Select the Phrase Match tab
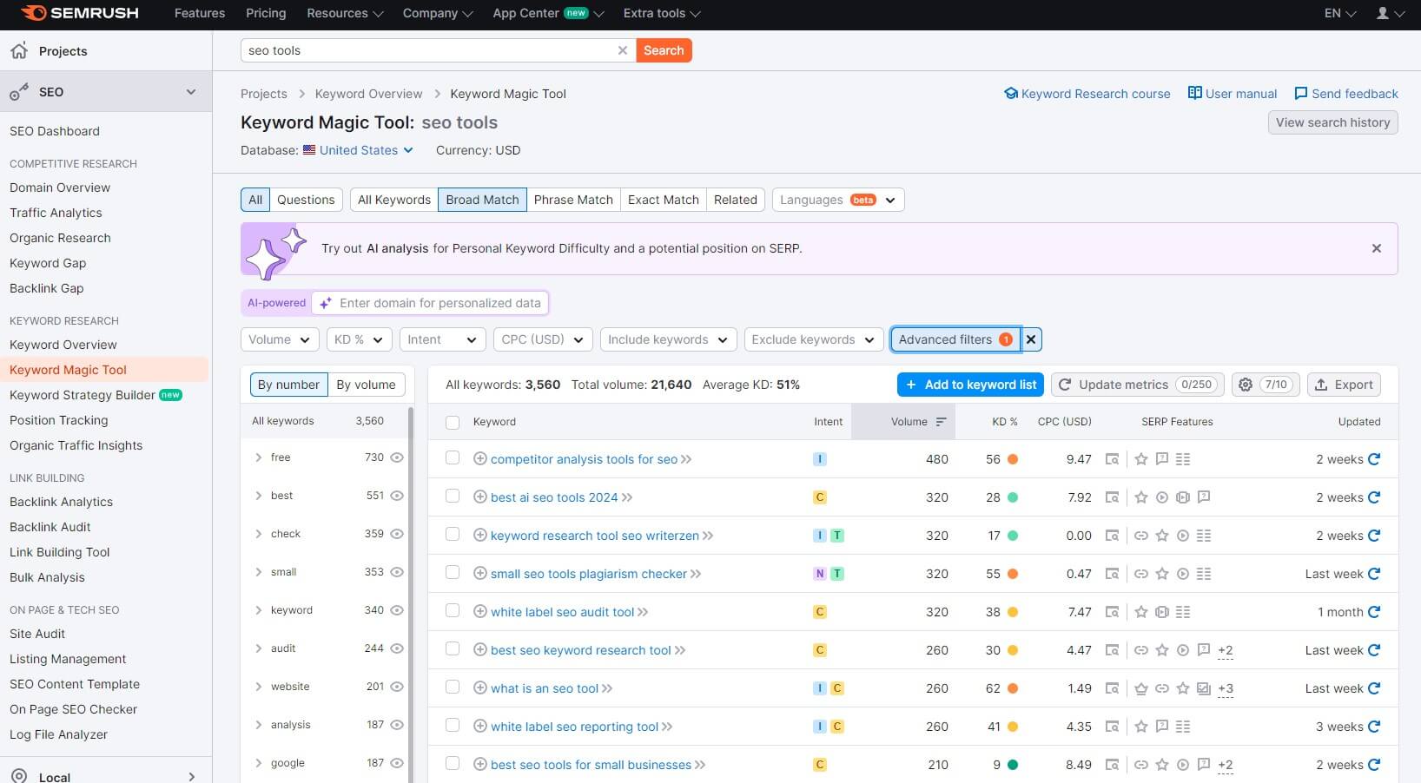This screenshot has width=1421, height=783. (573, 200)
